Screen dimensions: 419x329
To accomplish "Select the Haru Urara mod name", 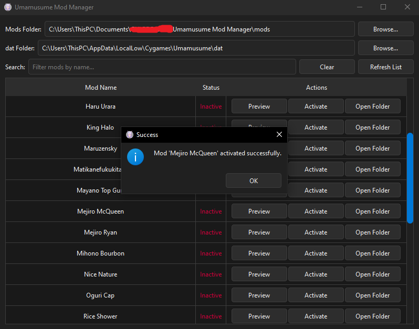I will tap(100, 107).
